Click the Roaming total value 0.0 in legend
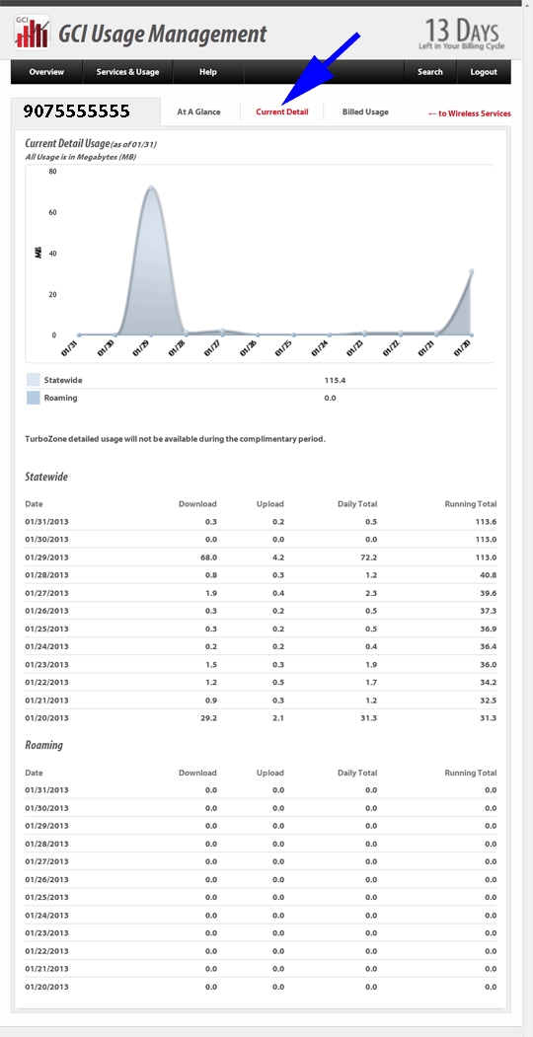 tap(330, 399)
